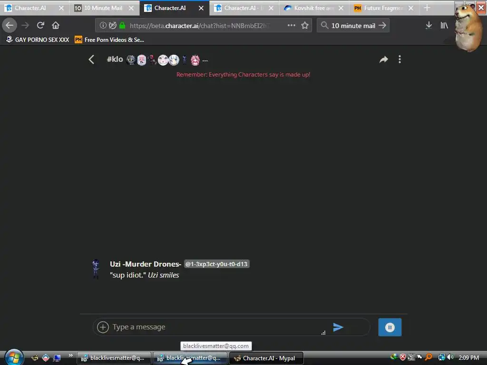Close the active Character.AI tab
Viewport: 487px width, 365px height.
click(x=201, y=8)
